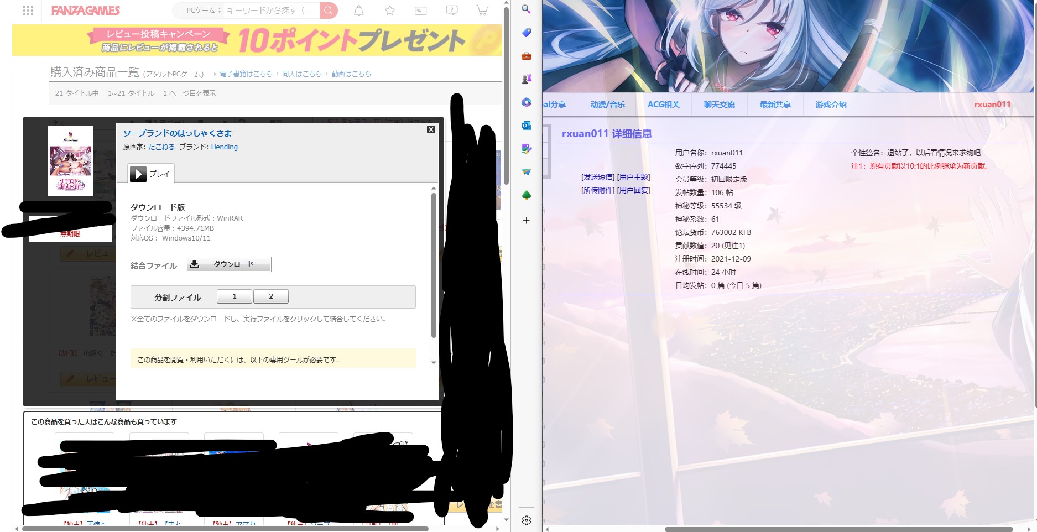Viewport: 1037px width, 532px height.
Task: Open forum tab 动漫/音乐
Action: click(x=607, y=105)
